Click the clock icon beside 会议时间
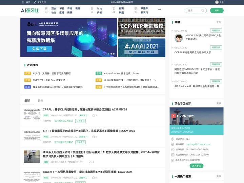The width and height of the screenshot is (244, 183). pyautogui.click(x=172, y=149)
